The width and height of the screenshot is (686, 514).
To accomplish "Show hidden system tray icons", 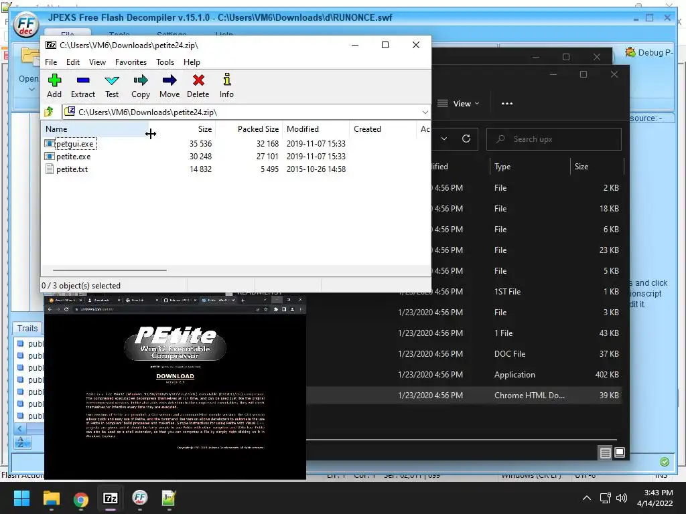I will pos(587,498).
